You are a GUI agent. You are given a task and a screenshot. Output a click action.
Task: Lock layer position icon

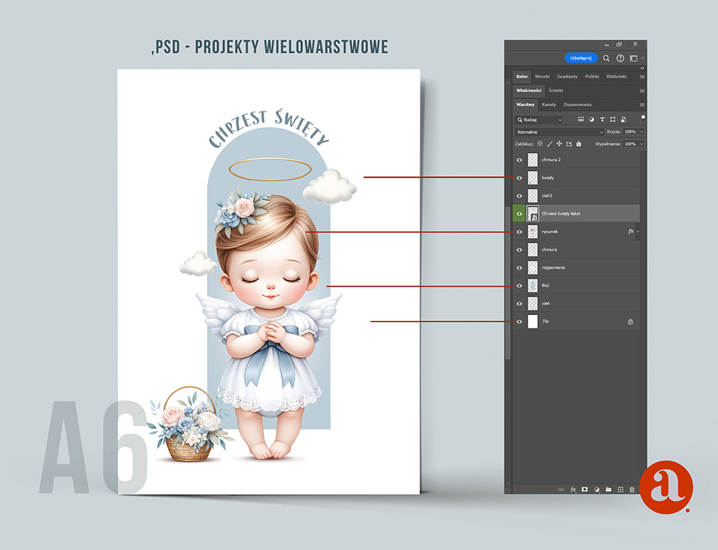(559, 144)
